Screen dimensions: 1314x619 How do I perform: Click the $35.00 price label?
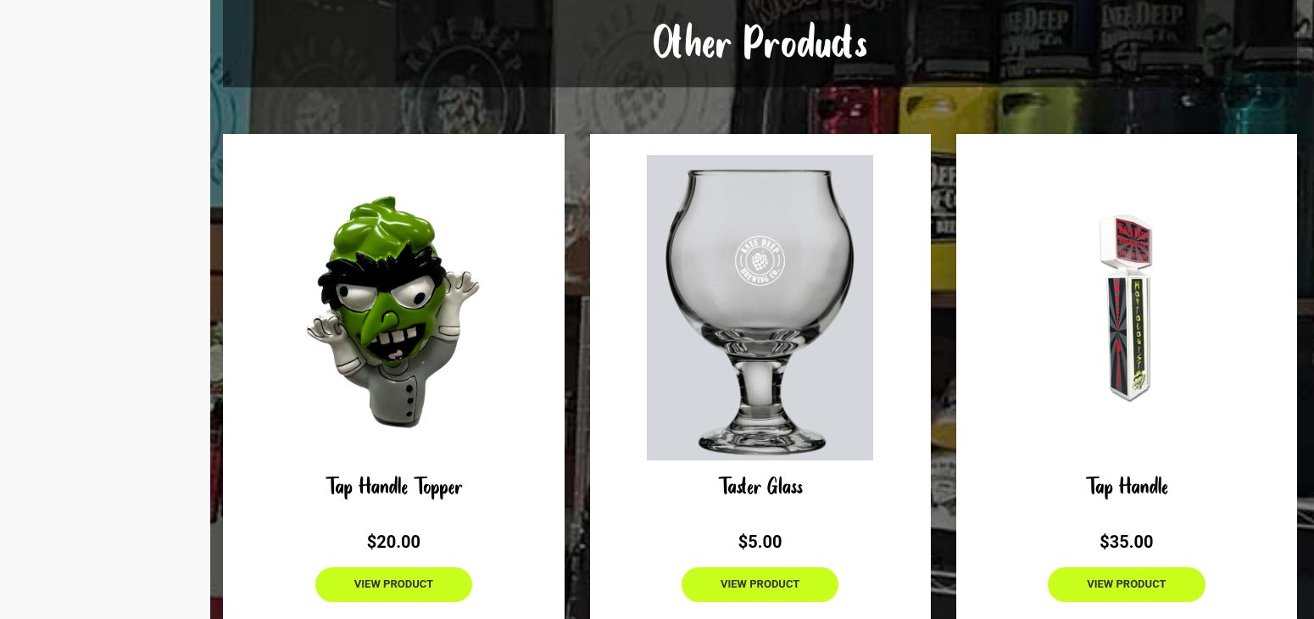click(x=1126, y=542)
